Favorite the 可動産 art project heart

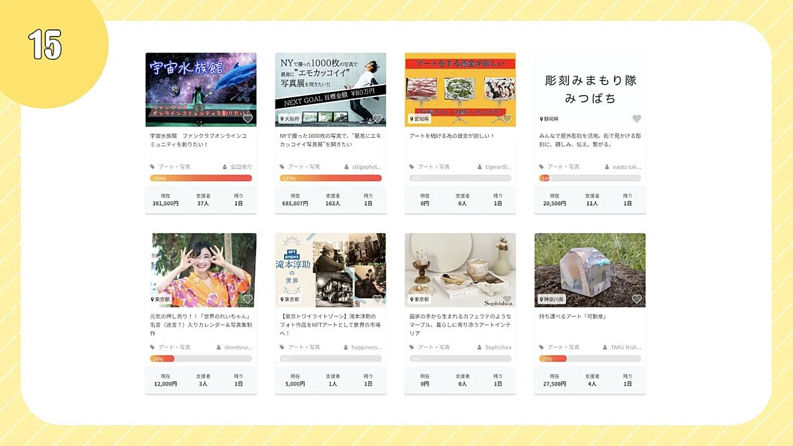point(637,299)
